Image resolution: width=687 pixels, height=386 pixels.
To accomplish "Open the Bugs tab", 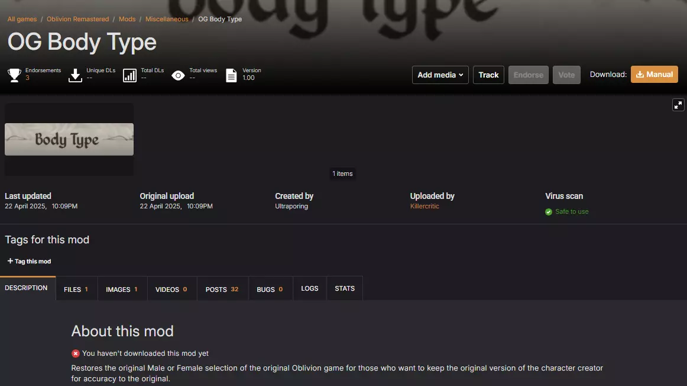I will pyautogui.click(x=270, y=289).
